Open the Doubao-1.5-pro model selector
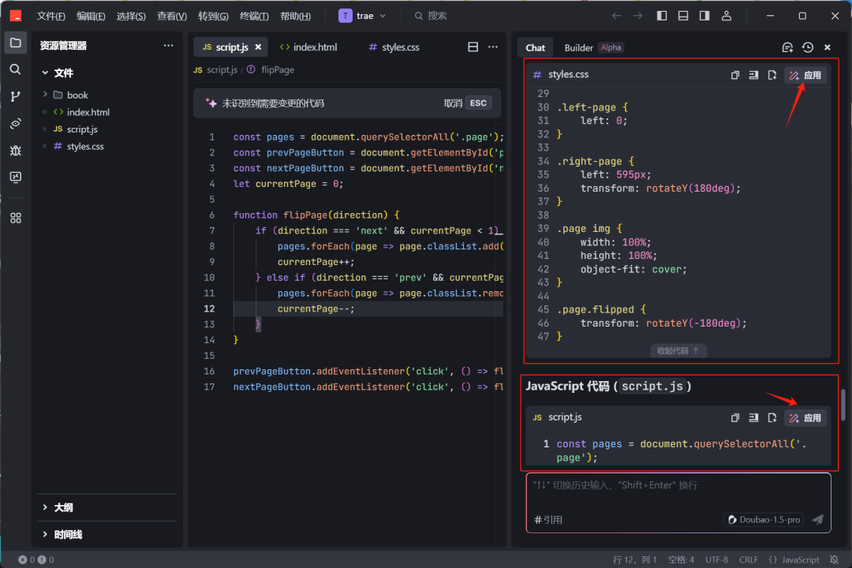Viewport: 852px width, 568px height. tap(764, 519)
